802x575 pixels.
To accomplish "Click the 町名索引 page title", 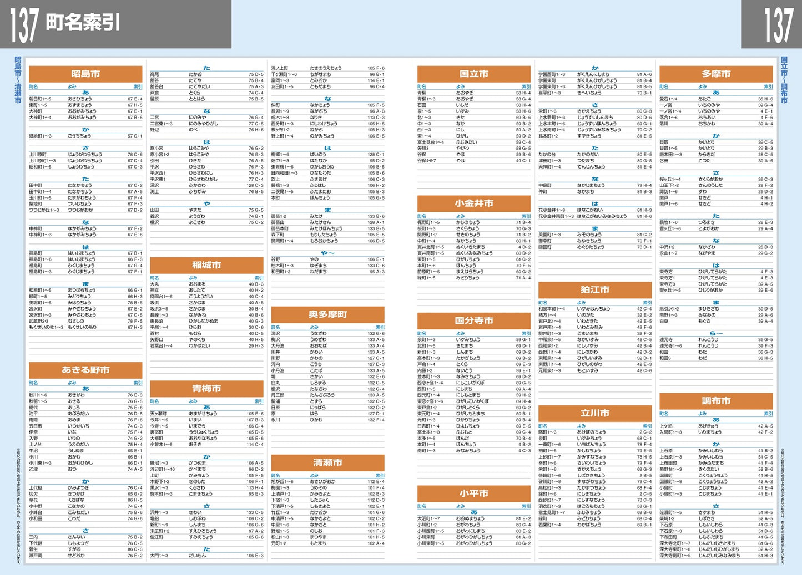I will (x=83, y=23).
